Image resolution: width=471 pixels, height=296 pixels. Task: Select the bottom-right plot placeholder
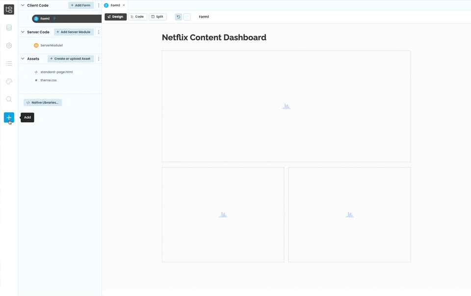[349, 215]
